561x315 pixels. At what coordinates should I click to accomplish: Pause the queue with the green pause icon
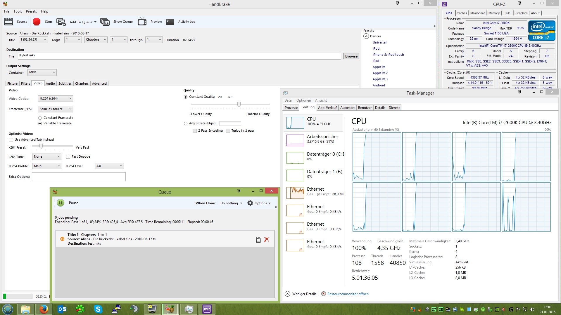(61, 203)
